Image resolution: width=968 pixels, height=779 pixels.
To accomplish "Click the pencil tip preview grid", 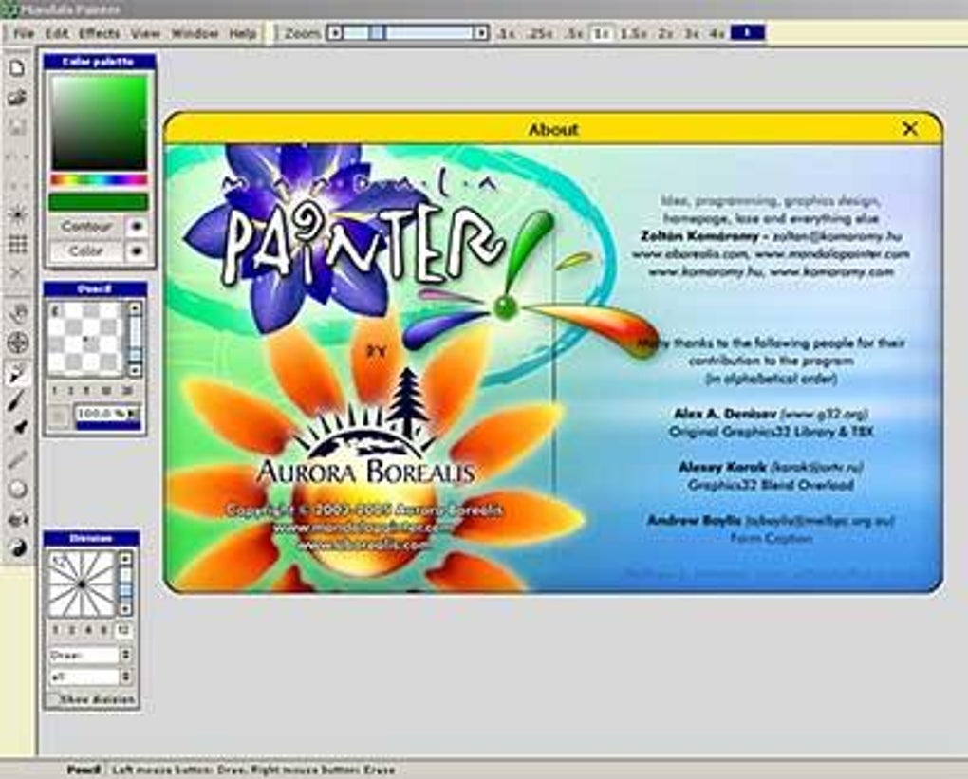I will [86, 339].
